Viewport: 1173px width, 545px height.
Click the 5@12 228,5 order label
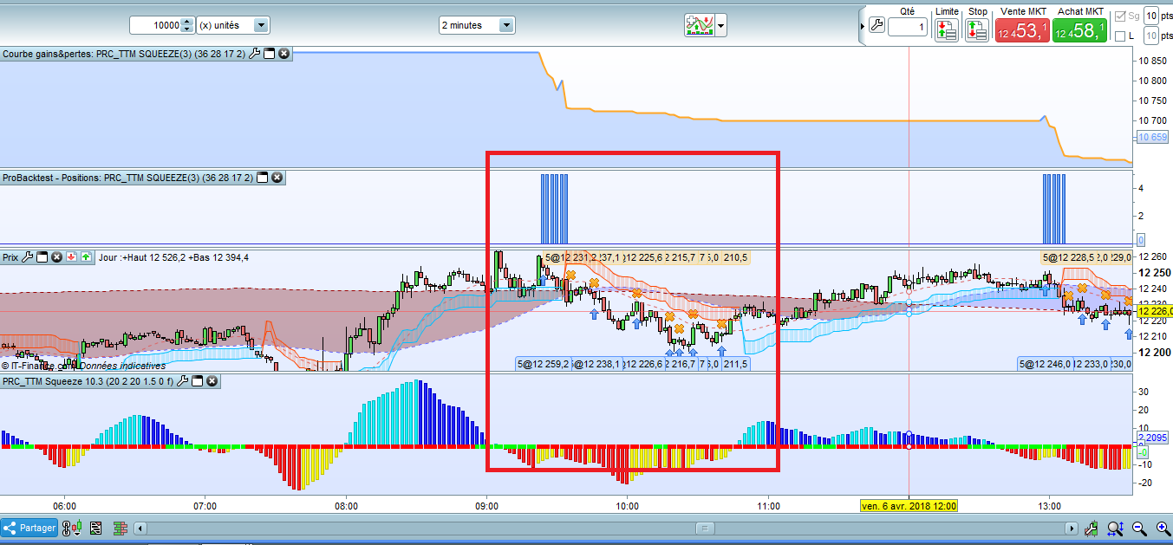tap(1068, 257)
